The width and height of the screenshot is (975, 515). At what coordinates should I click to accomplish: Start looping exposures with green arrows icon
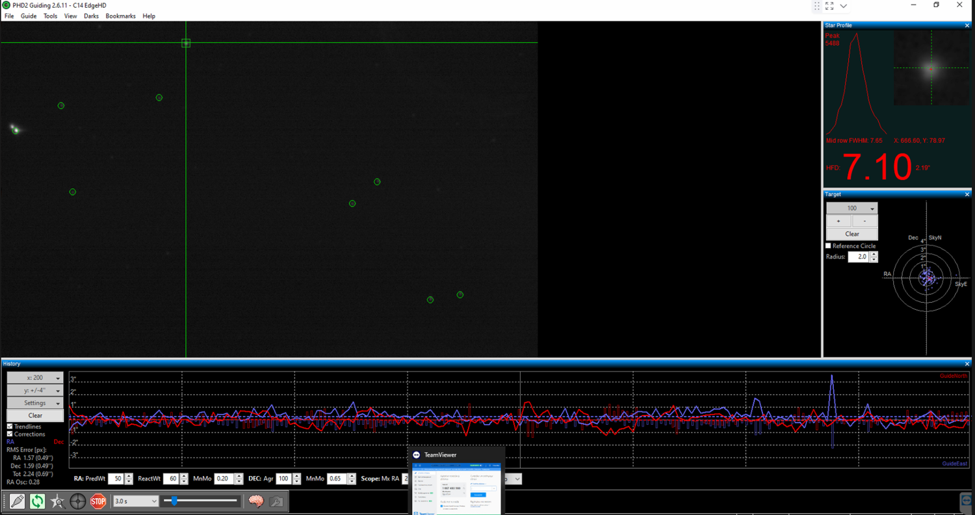(38, 501)
